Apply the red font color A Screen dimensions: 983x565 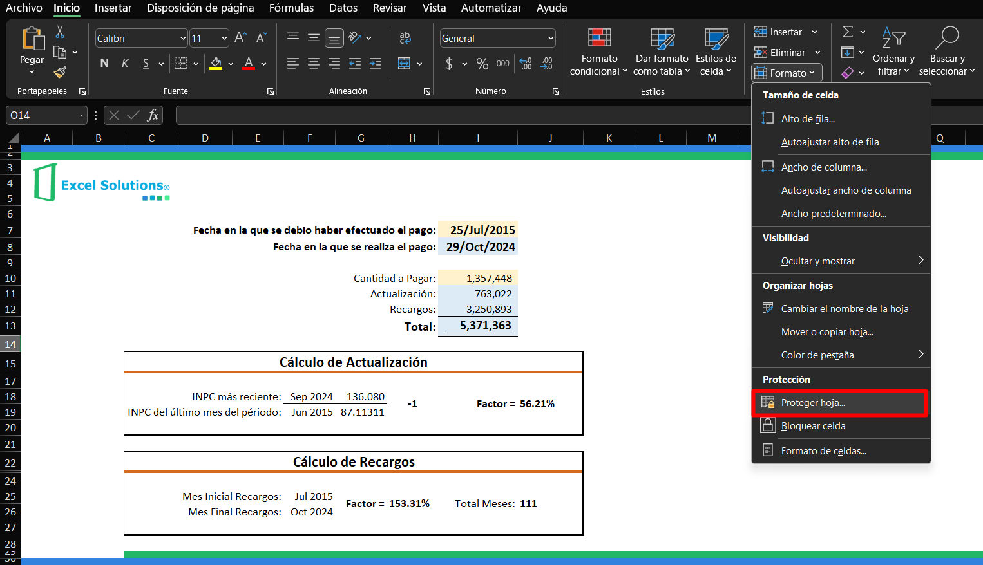[x=249, y=63]
